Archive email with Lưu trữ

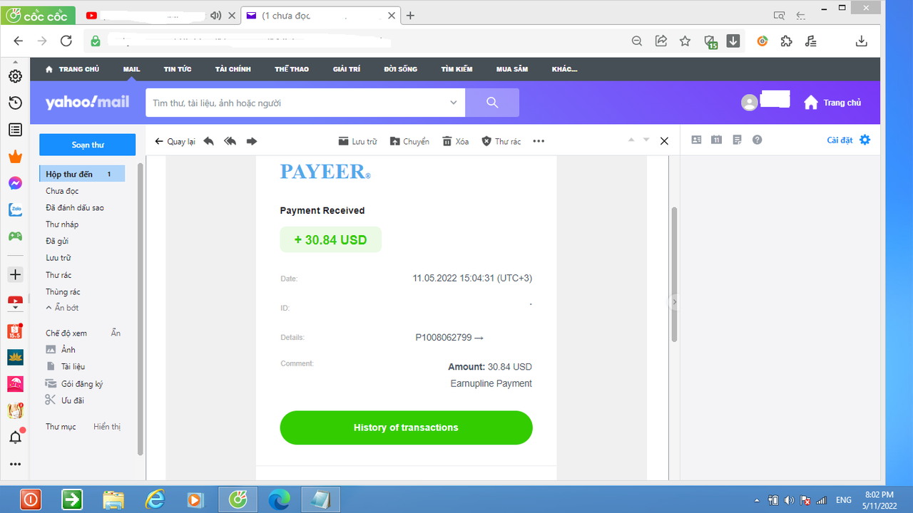point(357,141)
